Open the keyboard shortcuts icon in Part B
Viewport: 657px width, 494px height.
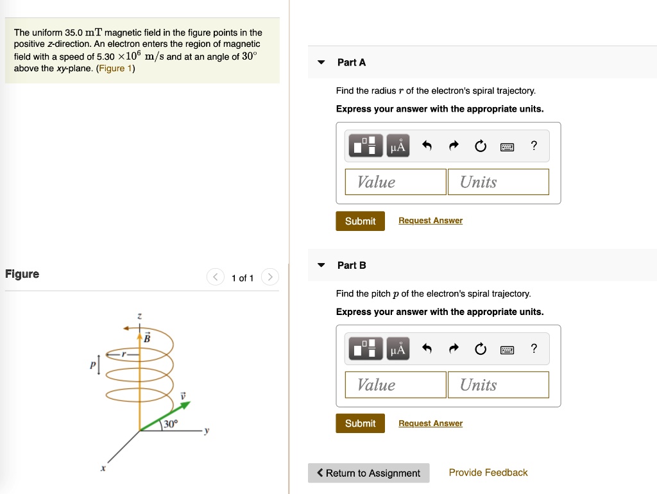click(507, 348)
